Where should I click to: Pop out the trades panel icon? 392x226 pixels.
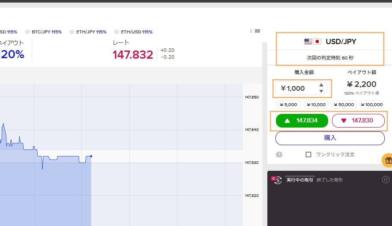(x=386, y=179)
